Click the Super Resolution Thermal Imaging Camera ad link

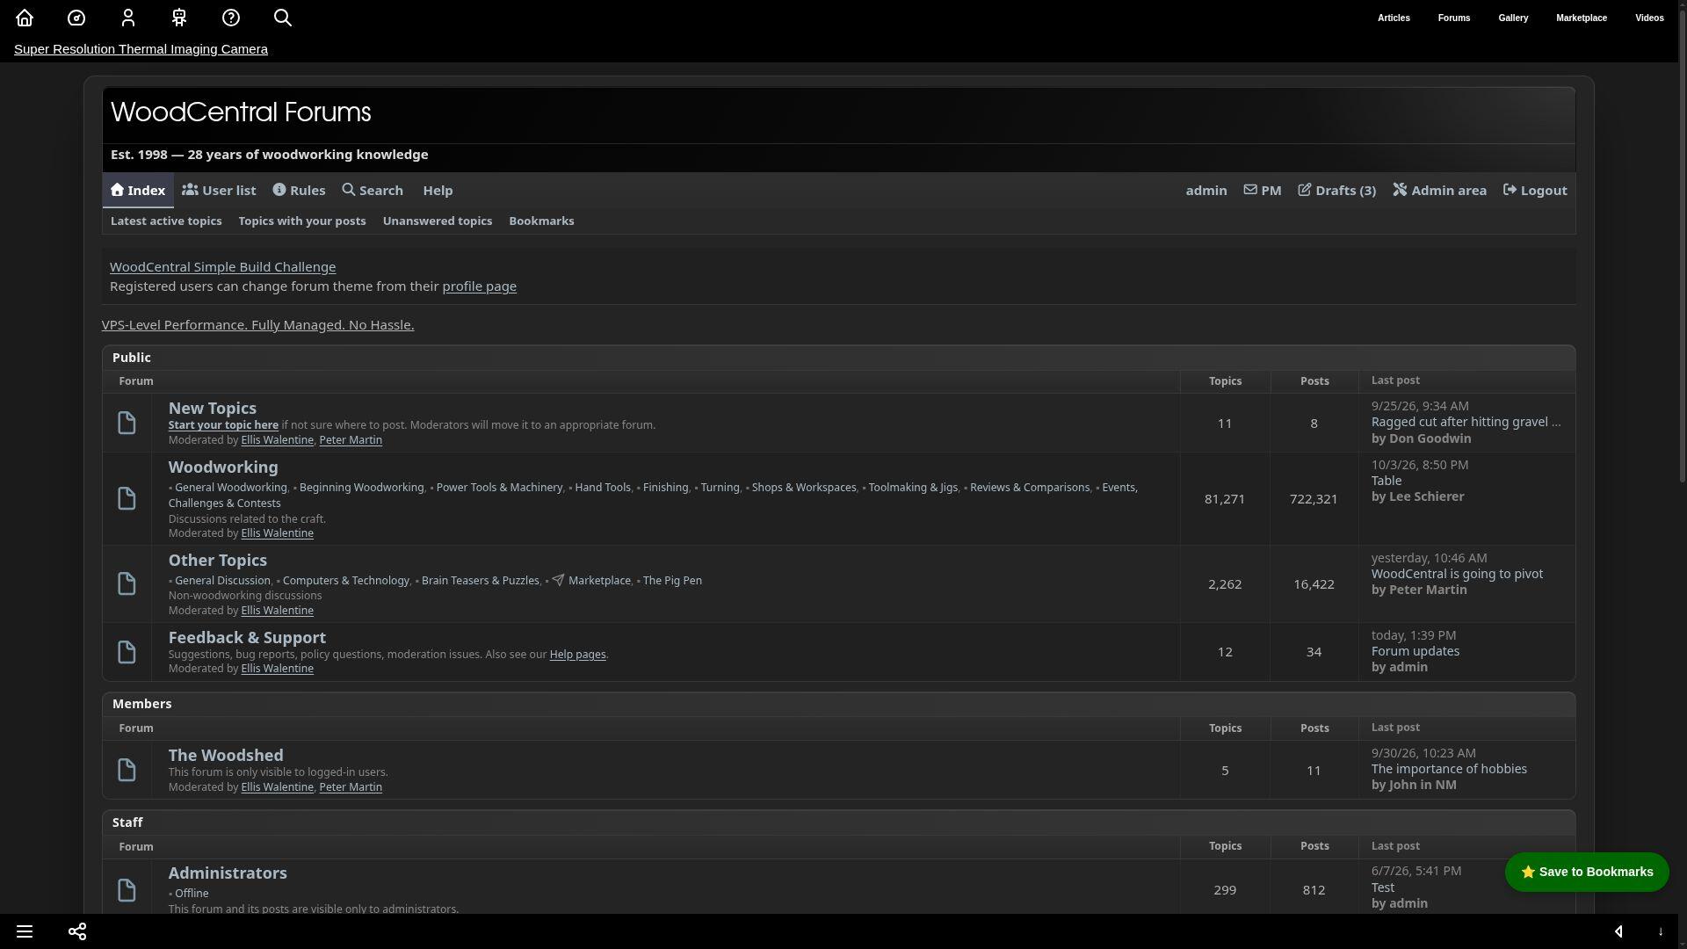click(x=141, y=49)
